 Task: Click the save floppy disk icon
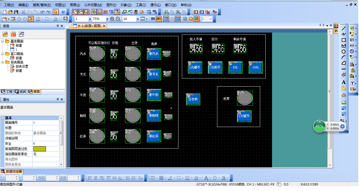16,12
